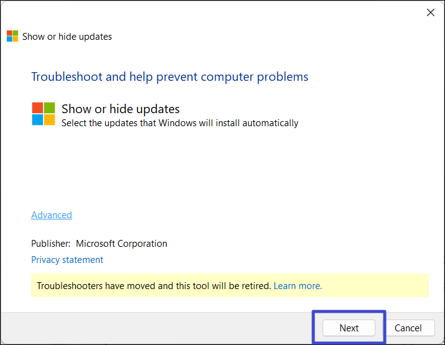Click the 'Troubleshooters have moved' notice text
This screenshot has height=345, width=445.
(154, 286)
